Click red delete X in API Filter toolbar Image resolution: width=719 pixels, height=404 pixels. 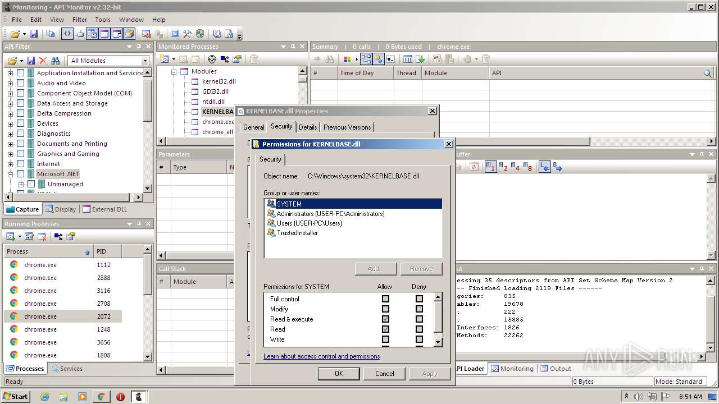point(43,61)
